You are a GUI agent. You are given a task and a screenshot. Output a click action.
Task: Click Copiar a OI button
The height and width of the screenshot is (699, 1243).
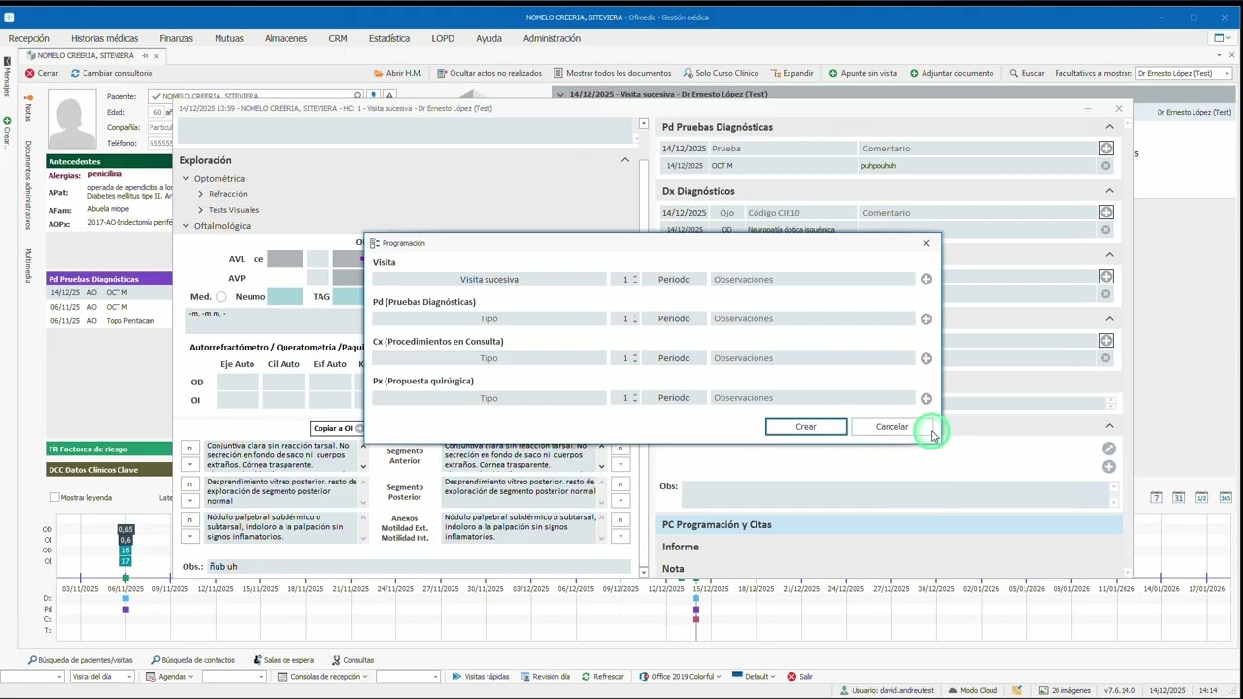point(337,428)
